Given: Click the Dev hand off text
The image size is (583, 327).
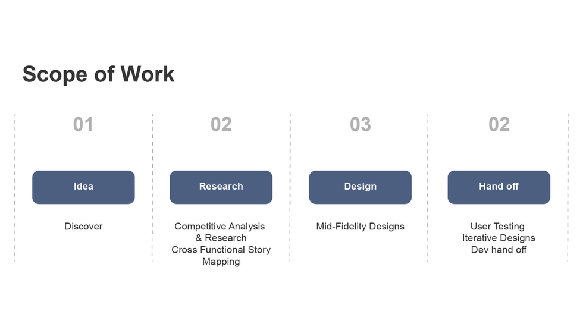Looking at the screenshot, I should click(499, 250).
